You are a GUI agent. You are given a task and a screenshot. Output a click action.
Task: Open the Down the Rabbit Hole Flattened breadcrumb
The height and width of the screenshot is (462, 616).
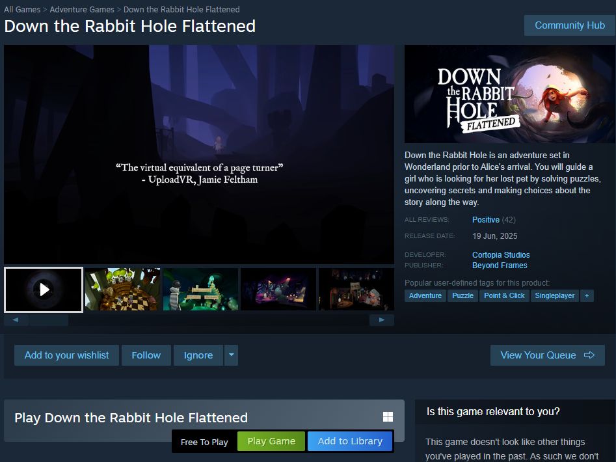pyautogui.click(x=181, y=9)
